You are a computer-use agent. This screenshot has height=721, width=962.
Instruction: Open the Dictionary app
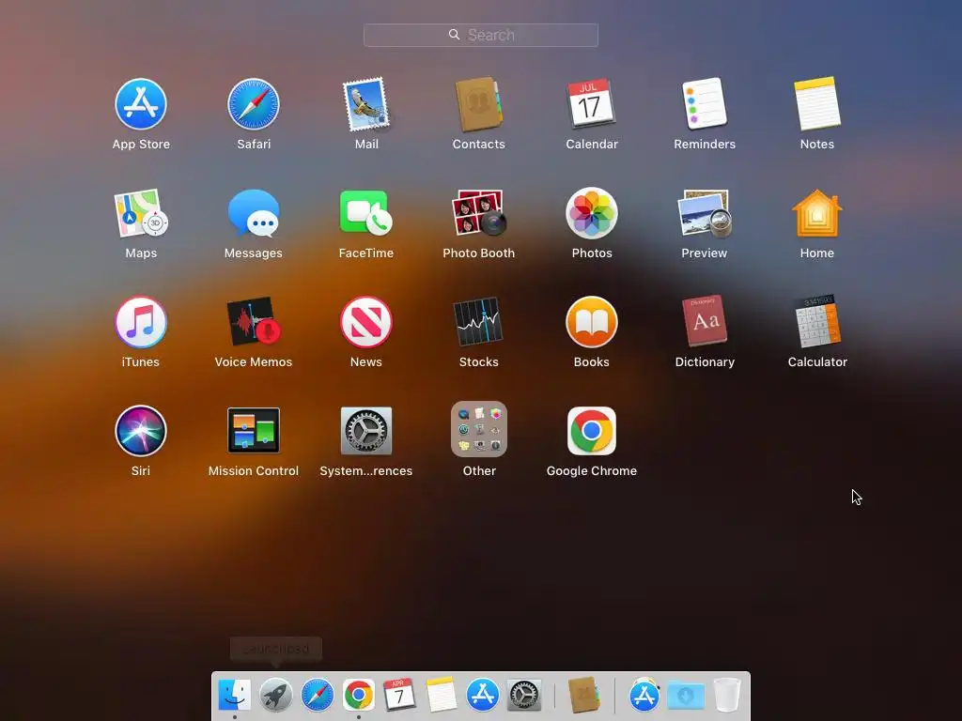click(x=705, y=321)
